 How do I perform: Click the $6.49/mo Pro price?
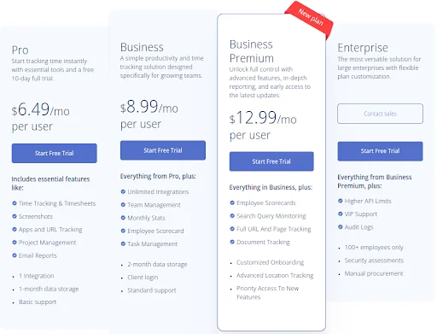[x=41, y=109]
